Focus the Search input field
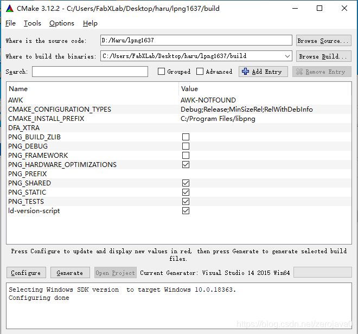The image size is (358, 334). click(x=90, y=72)
